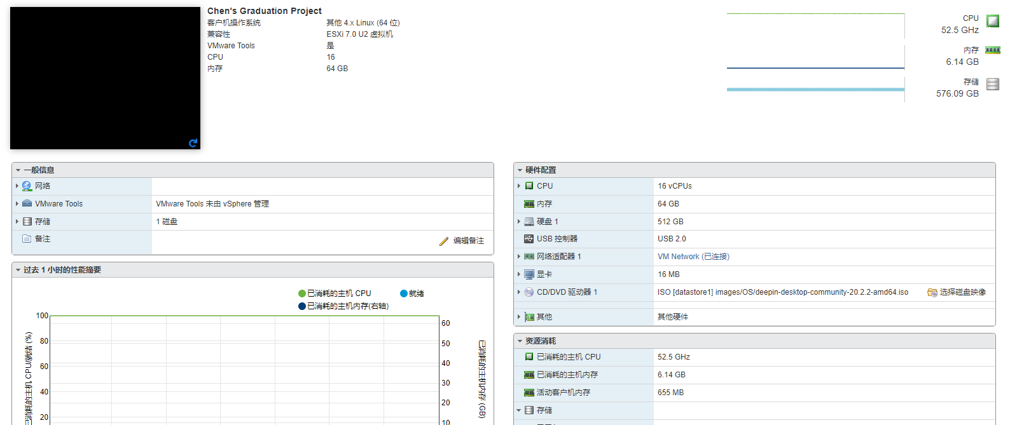Click the 其他硬件 value text
The height and width of the screenshot is (425, 1010).
673,317
